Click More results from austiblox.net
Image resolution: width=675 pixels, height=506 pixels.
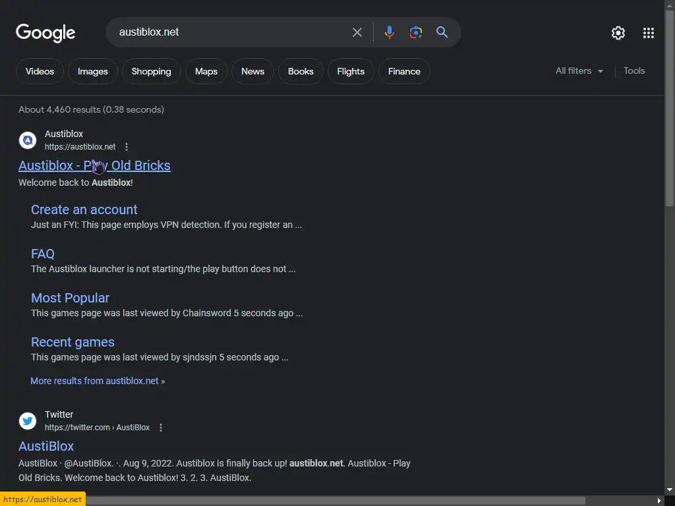[x=98, y=381]
